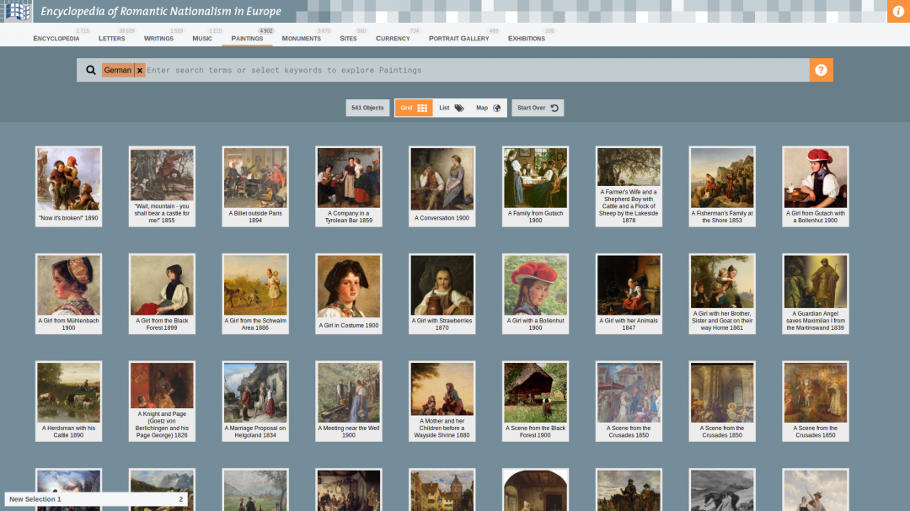Screen dimensions: 910x511
Task: Click the 541 Objects button
Action: (367, 108)
